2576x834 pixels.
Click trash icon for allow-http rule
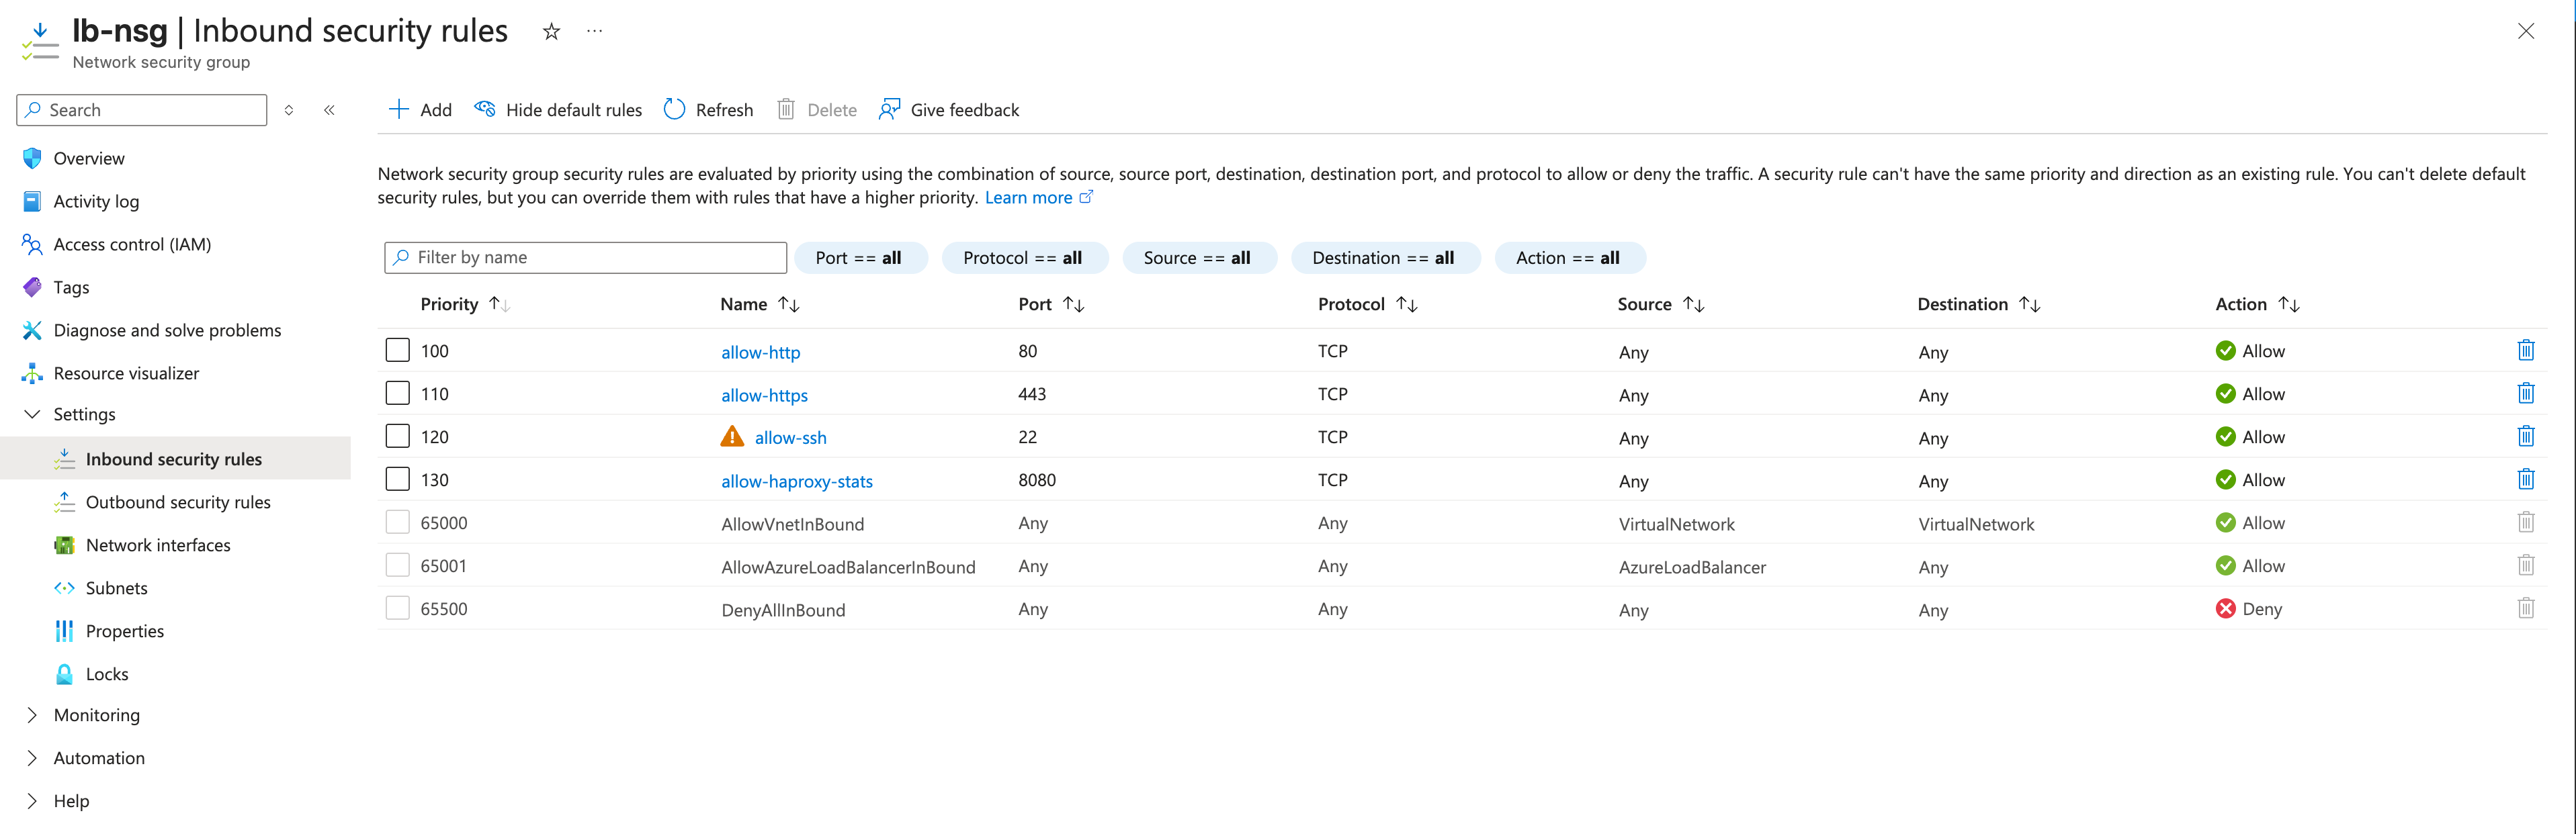click(2525, 350)
